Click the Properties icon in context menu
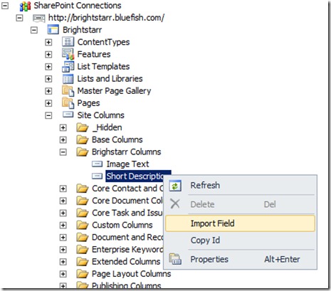This screenshot has height=291, width=331. [x=175, y=259]
